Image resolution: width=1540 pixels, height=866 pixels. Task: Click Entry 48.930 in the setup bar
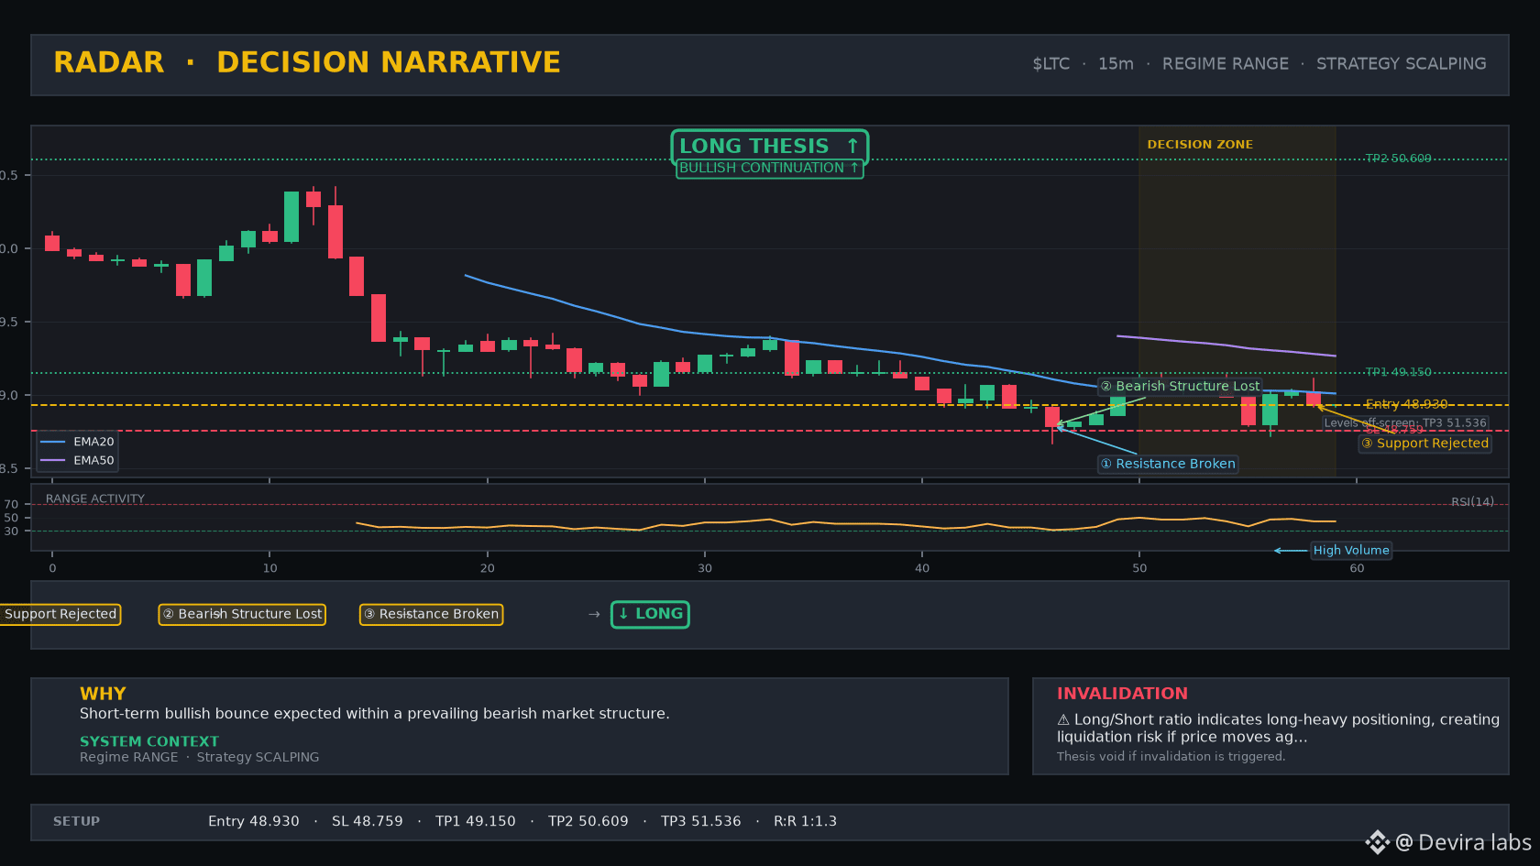tap(253, 822)
